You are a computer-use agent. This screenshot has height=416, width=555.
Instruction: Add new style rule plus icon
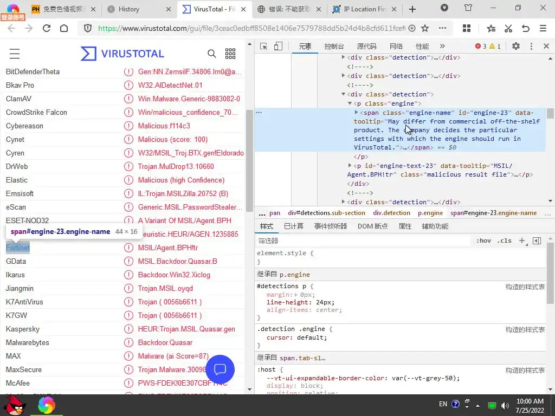click(522, 241)
